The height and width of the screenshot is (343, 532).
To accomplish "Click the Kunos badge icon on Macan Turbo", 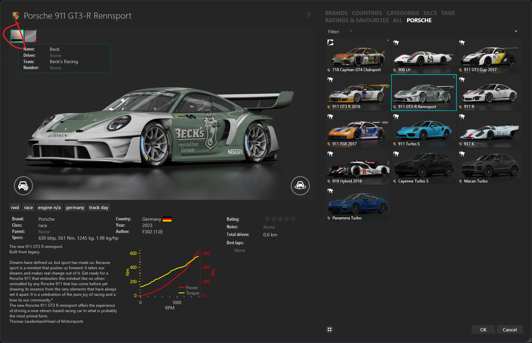I will pyautogui.click(x=462, y=154).
